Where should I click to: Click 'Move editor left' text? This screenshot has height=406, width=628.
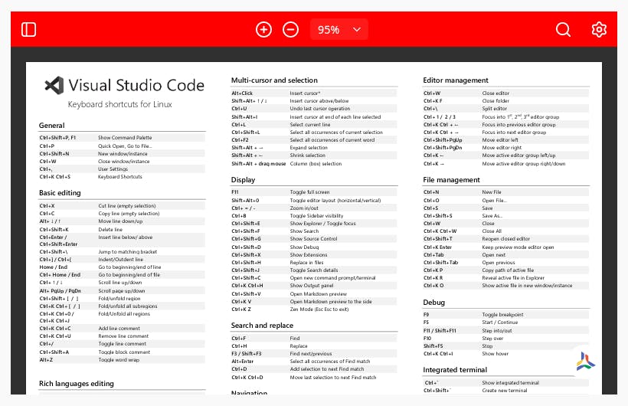[500, 140]
